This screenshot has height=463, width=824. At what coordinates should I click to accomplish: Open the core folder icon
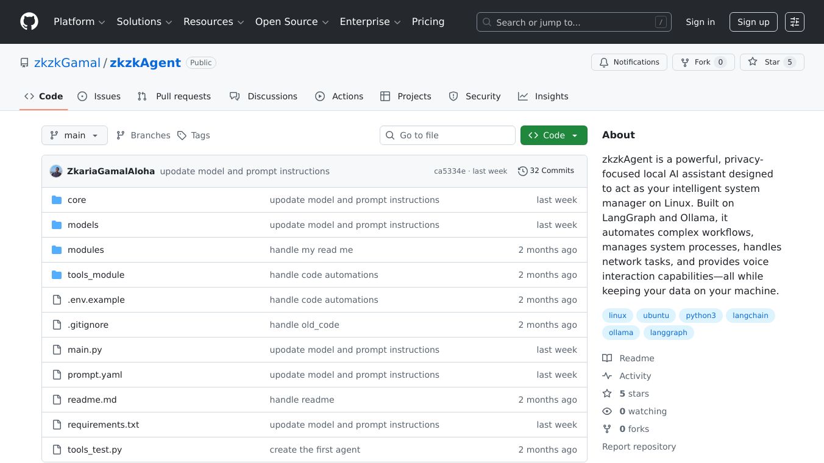(x=57, y=200)
